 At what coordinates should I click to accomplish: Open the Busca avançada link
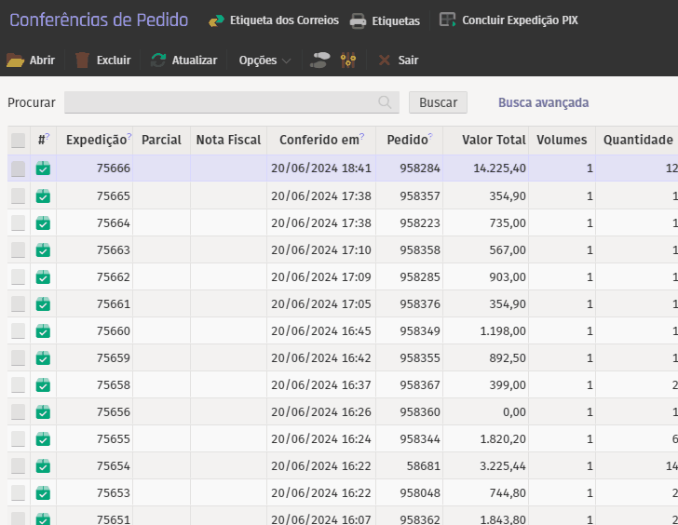tap(543, 102)
